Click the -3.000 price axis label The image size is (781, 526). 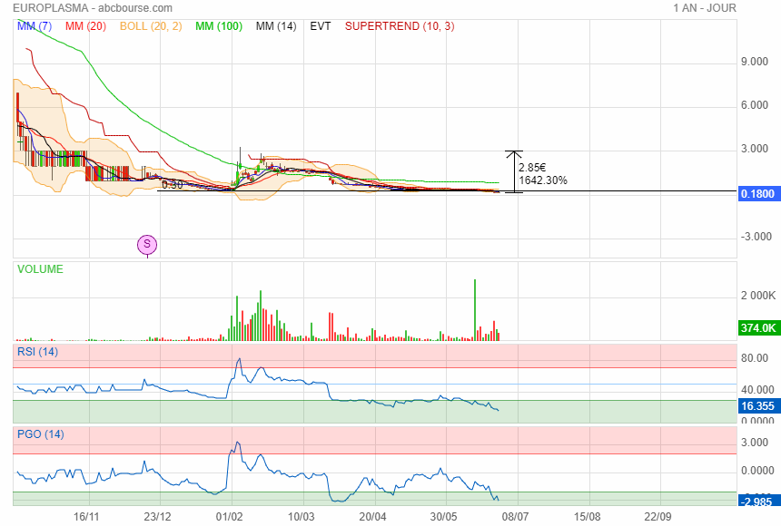pos(756,237)
